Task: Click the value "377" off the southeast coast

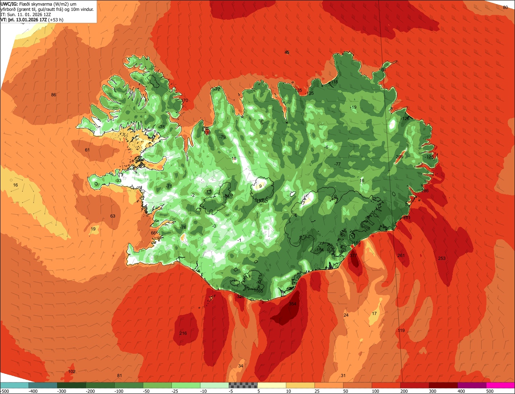Action: coord(353,255)
